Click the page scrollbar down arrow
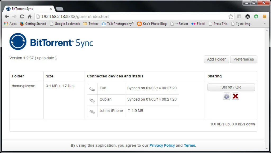Screen dimensions: 271x153 point(267,149)
